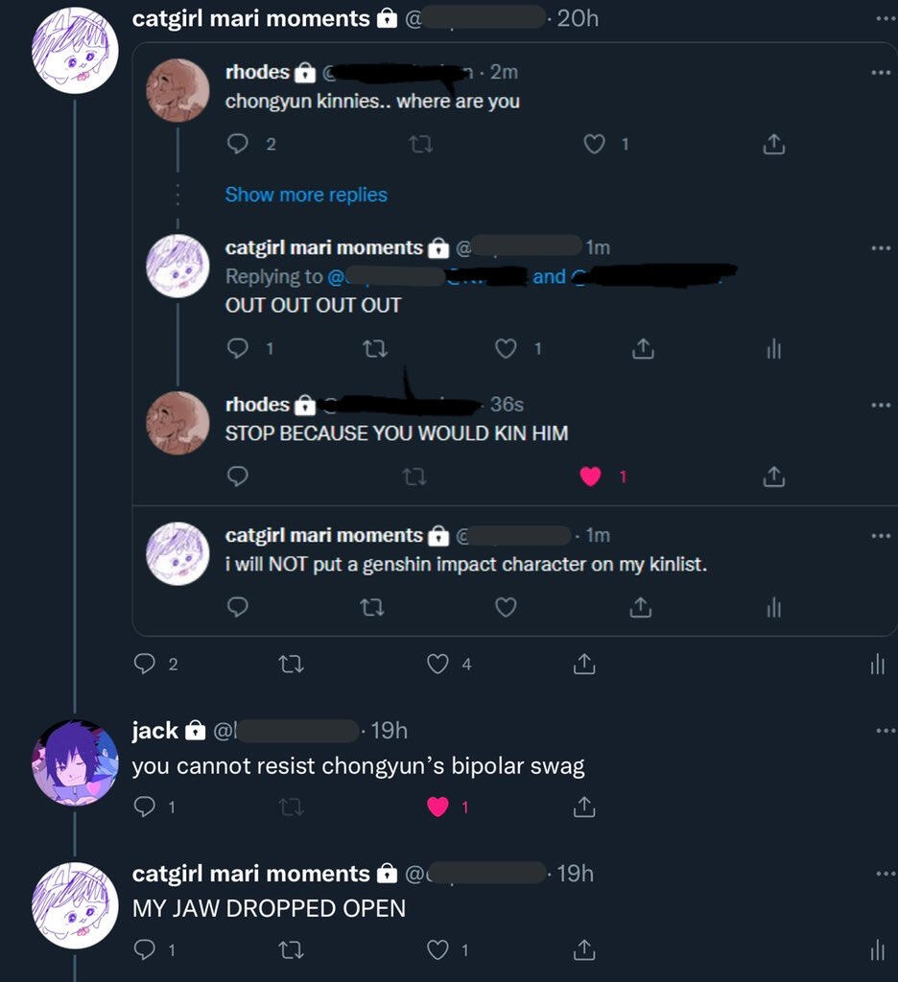Like the genshin impact kinlist tweet
The width and height of the screenshot is (898, 982).
(506, 607)
